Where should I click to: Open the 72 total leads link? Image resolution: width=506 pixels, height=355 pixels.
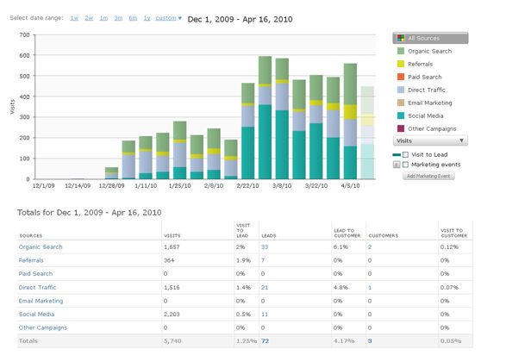[x=265, y=341]
